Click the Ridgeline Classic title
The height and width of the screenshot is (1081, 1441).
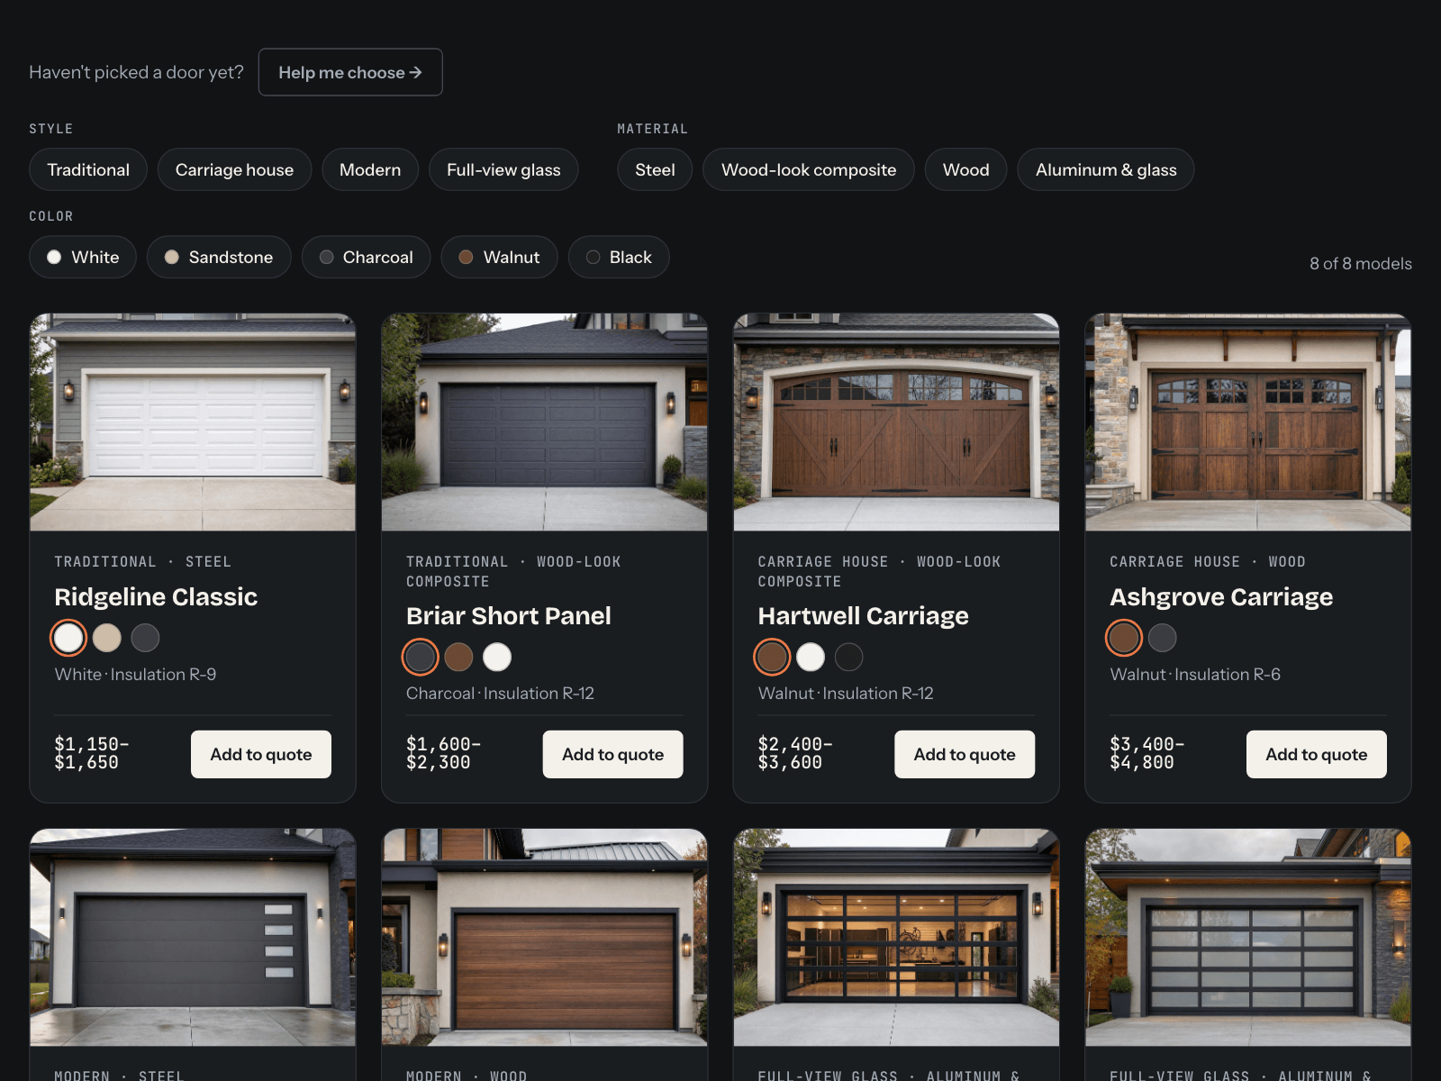point(156,597)
